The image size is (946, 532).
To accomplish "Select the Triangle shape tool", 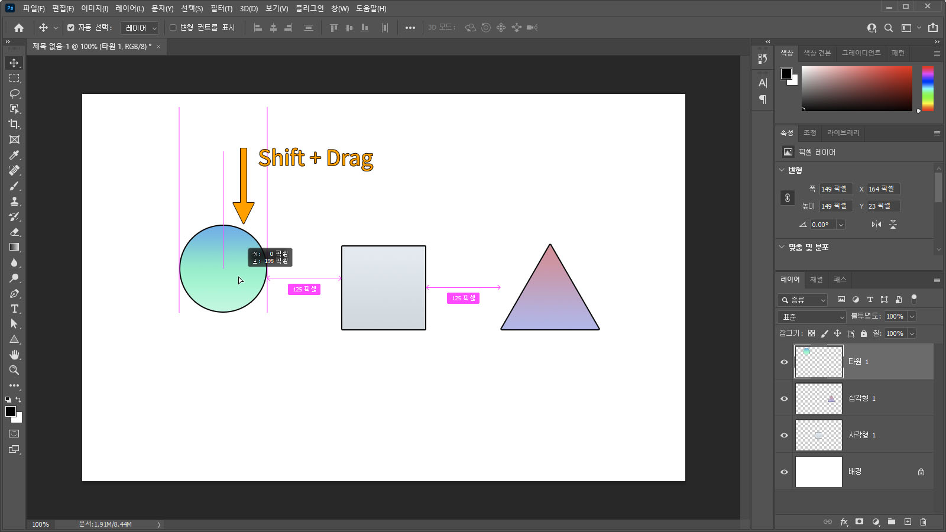I will click(14, 339).
